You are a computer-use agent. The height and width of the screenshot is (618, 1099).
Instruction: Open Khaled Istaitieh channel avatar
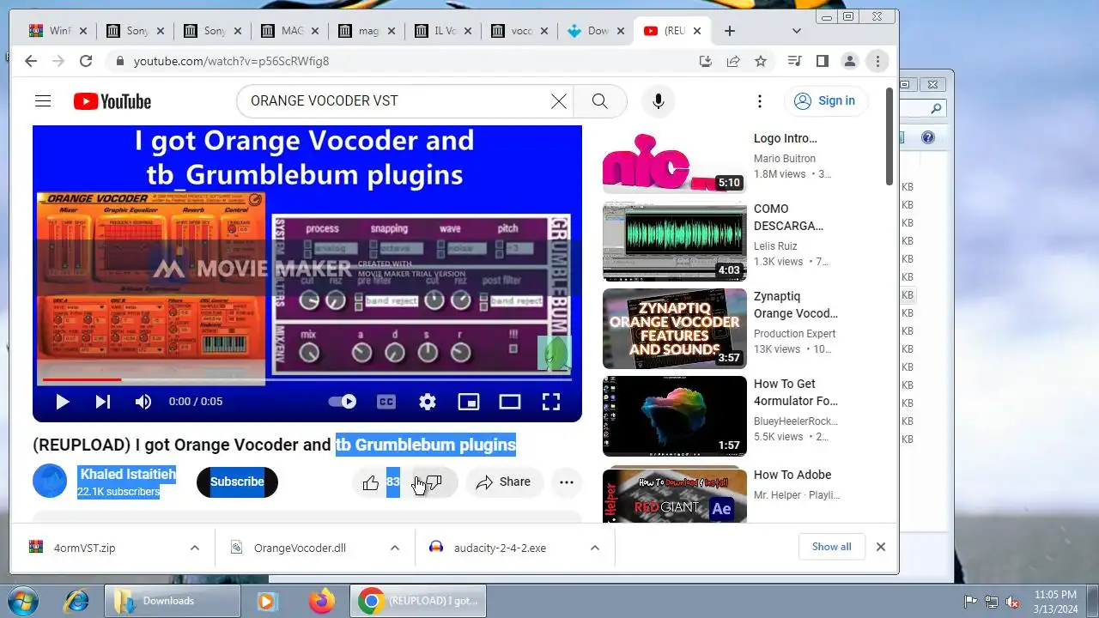point(50,482)
